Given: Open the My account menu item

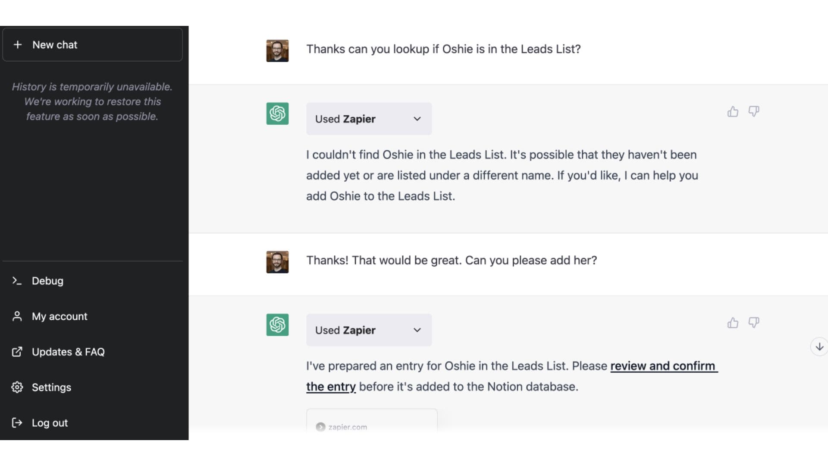Looking at the screenshot, I should tap(60, 316).
